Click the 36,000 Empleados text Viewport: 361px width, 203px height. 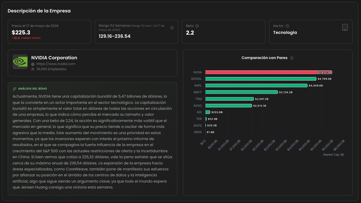[x=51, y=69]
